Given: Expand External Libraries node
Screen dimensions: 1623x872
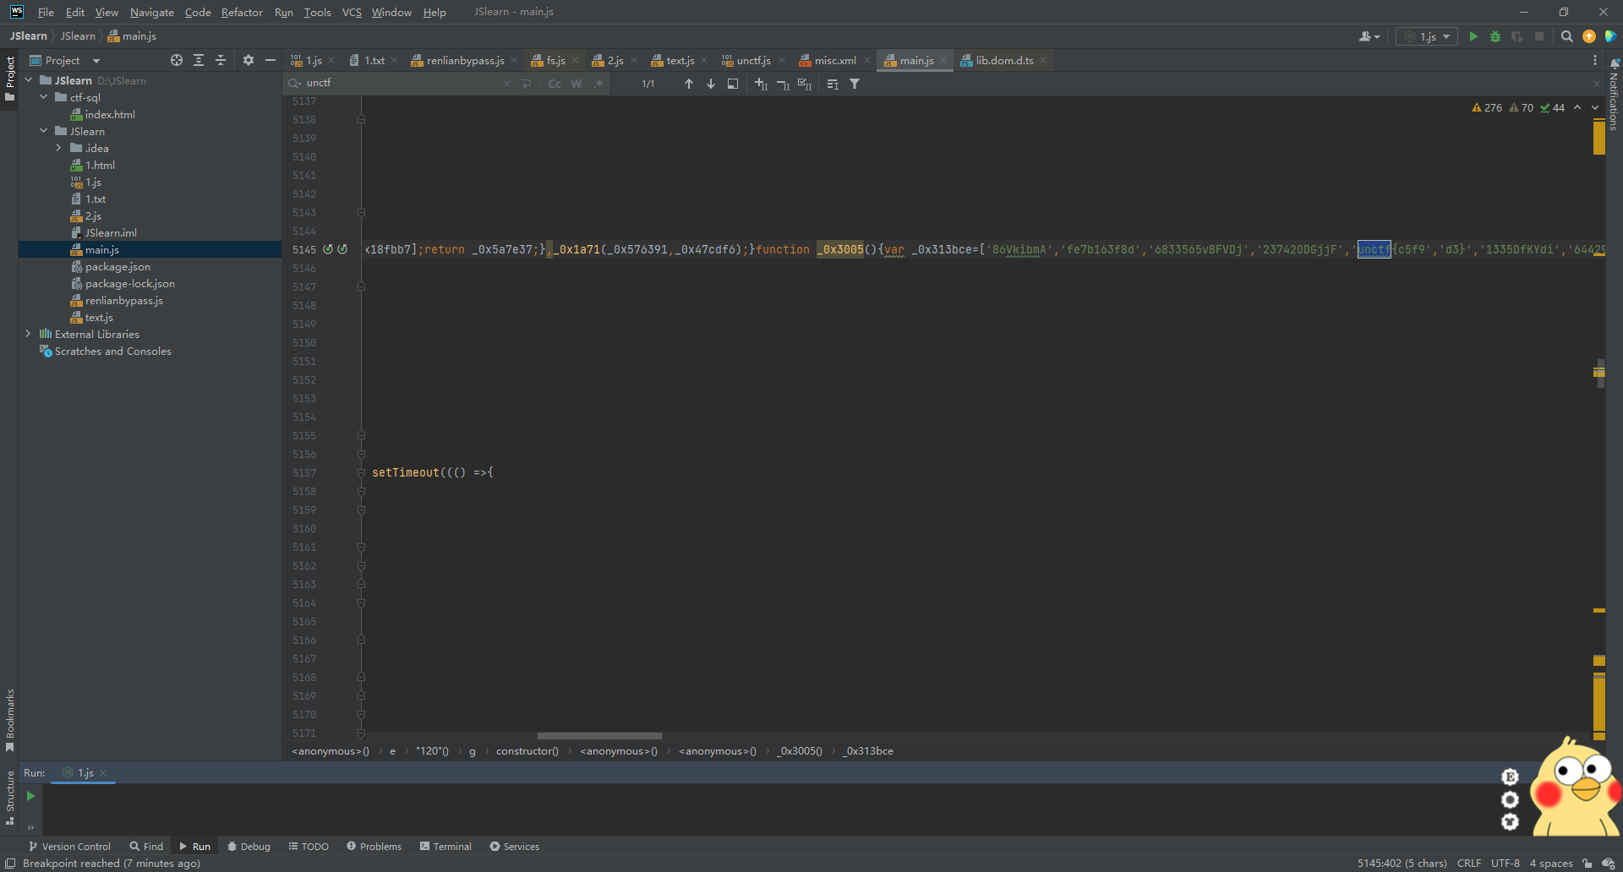Looking at the screenshot, I should pos(29,334).
